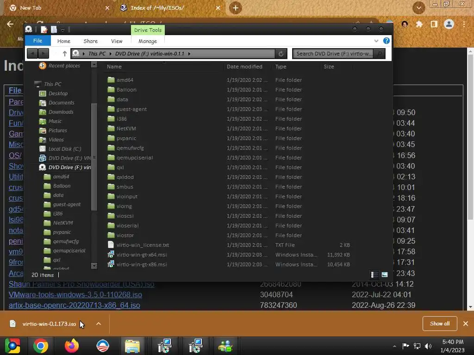Viewport: 474px width, 355px height.
Task: Expand the Explorer ribbon chevron
Action: [376, 41]
